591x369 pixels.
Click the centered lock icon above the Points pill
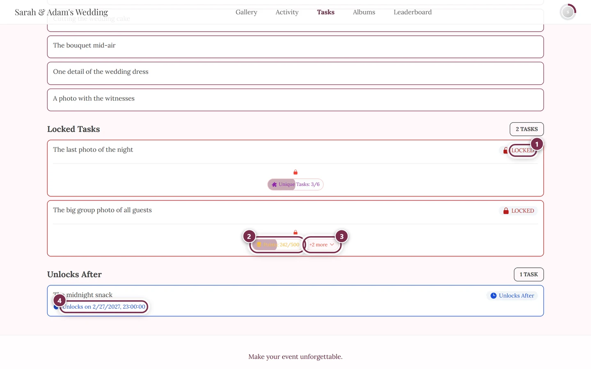click(x=295, y=232)
